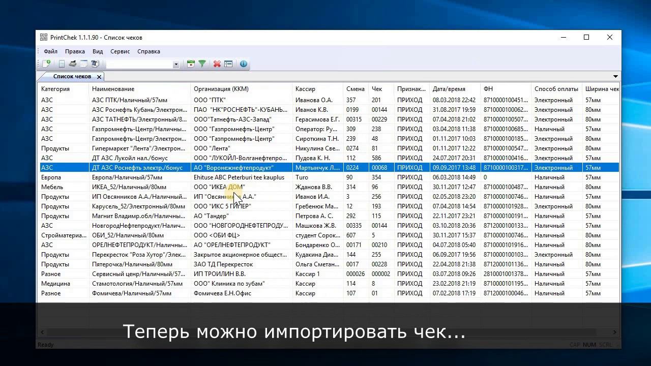The width and height of the screenshot is (651, 366).
Task: Click date cell 08.03.2018 22:42
Action: 454,100
